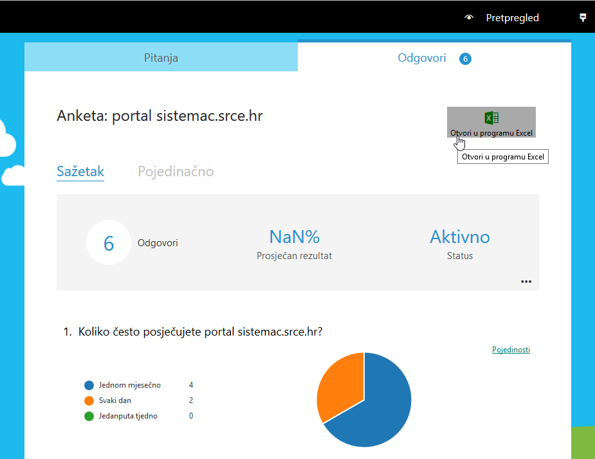This screenshot has height=459, width=595.
Task: Click the NaN% average result value
Action: [x=294, y=237]
